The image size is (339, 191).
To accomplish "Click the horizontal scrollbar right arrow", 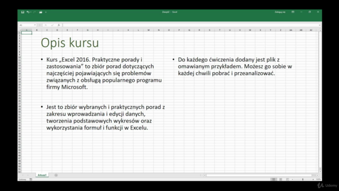I will click(x=317, y=175).
